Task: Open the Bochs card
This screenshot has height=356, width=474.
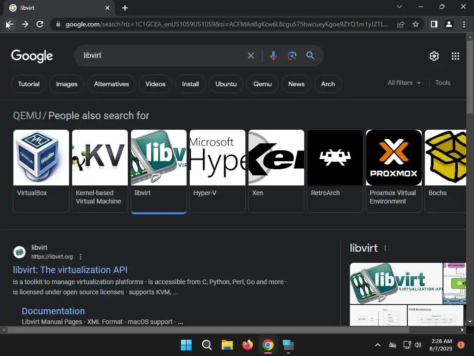Action: [445, 171]
